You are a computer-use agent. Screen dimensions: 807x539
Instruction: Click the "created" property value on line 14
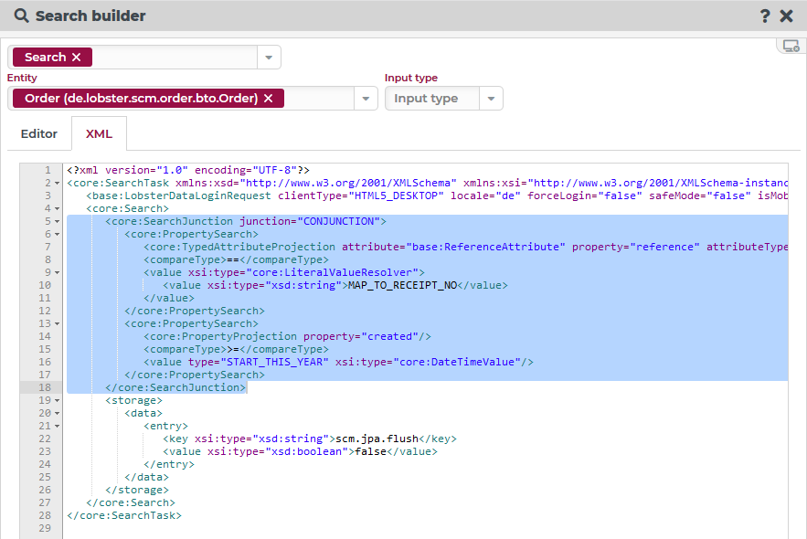[x=389, y=336]
